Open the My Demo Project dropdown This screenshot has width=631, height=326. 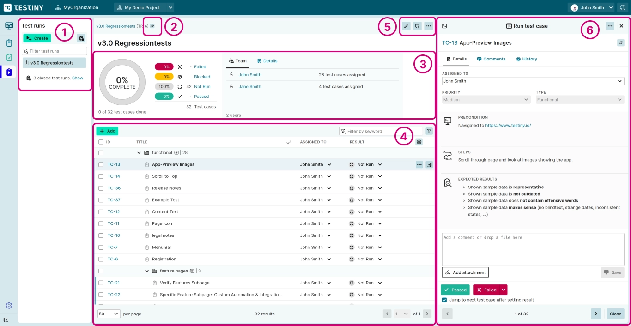point(144,7)
